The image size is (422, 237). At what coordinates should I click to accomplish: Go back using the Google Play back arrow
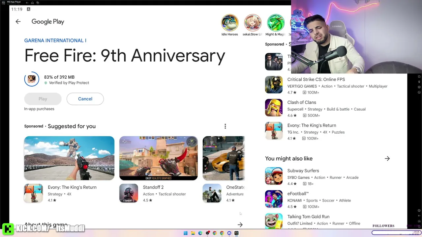[x=18, y=22]
